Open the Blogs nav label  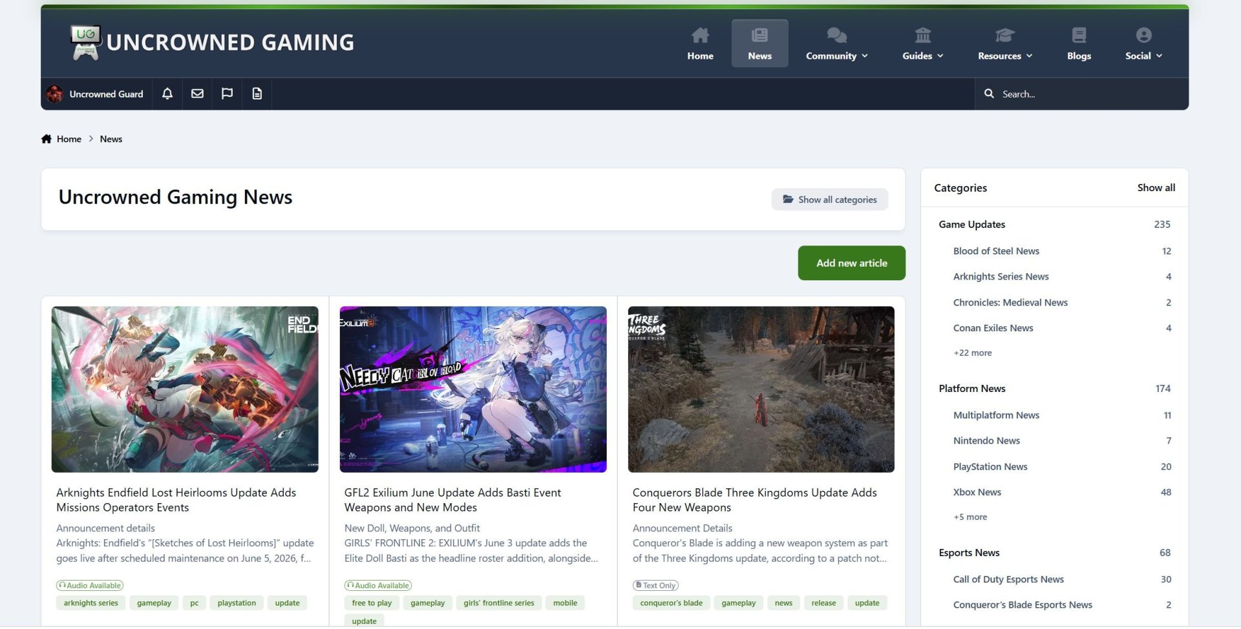tap(1079, 56)
